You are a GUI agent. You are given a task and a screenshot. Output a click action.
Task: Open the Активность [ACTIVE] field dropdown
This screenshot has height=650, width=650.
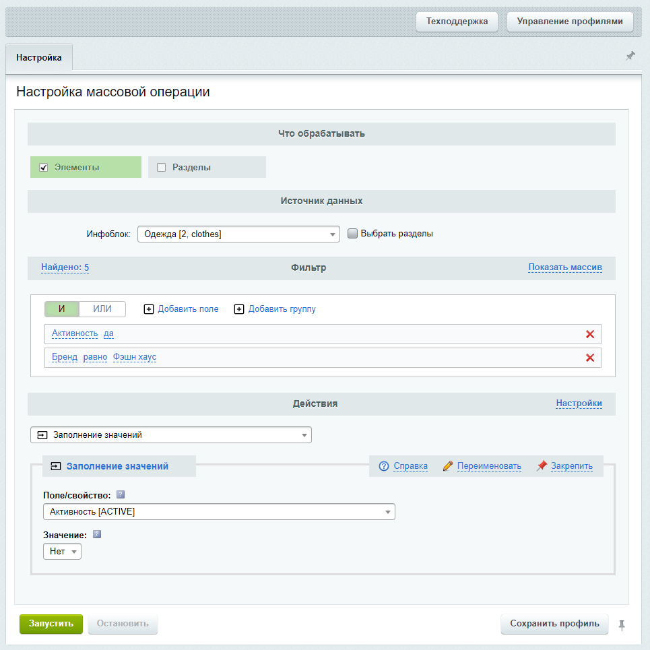[218, 512]
